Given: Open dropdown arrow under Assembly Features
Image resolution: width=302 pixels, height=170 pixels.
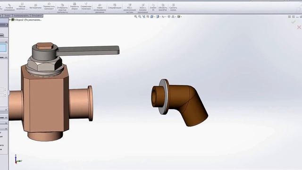Looking at the screenshot, I should [x=75, y=12].
